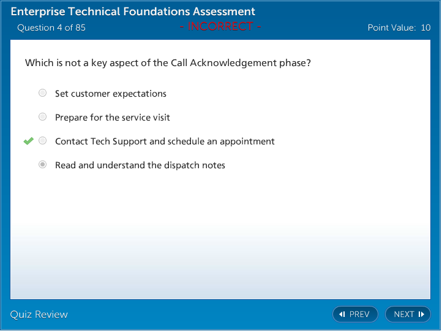Click the left arrow icon in PREV
The width and height of the screenshot is (442, 331).
pyautogui.click(x=342, y=314)
